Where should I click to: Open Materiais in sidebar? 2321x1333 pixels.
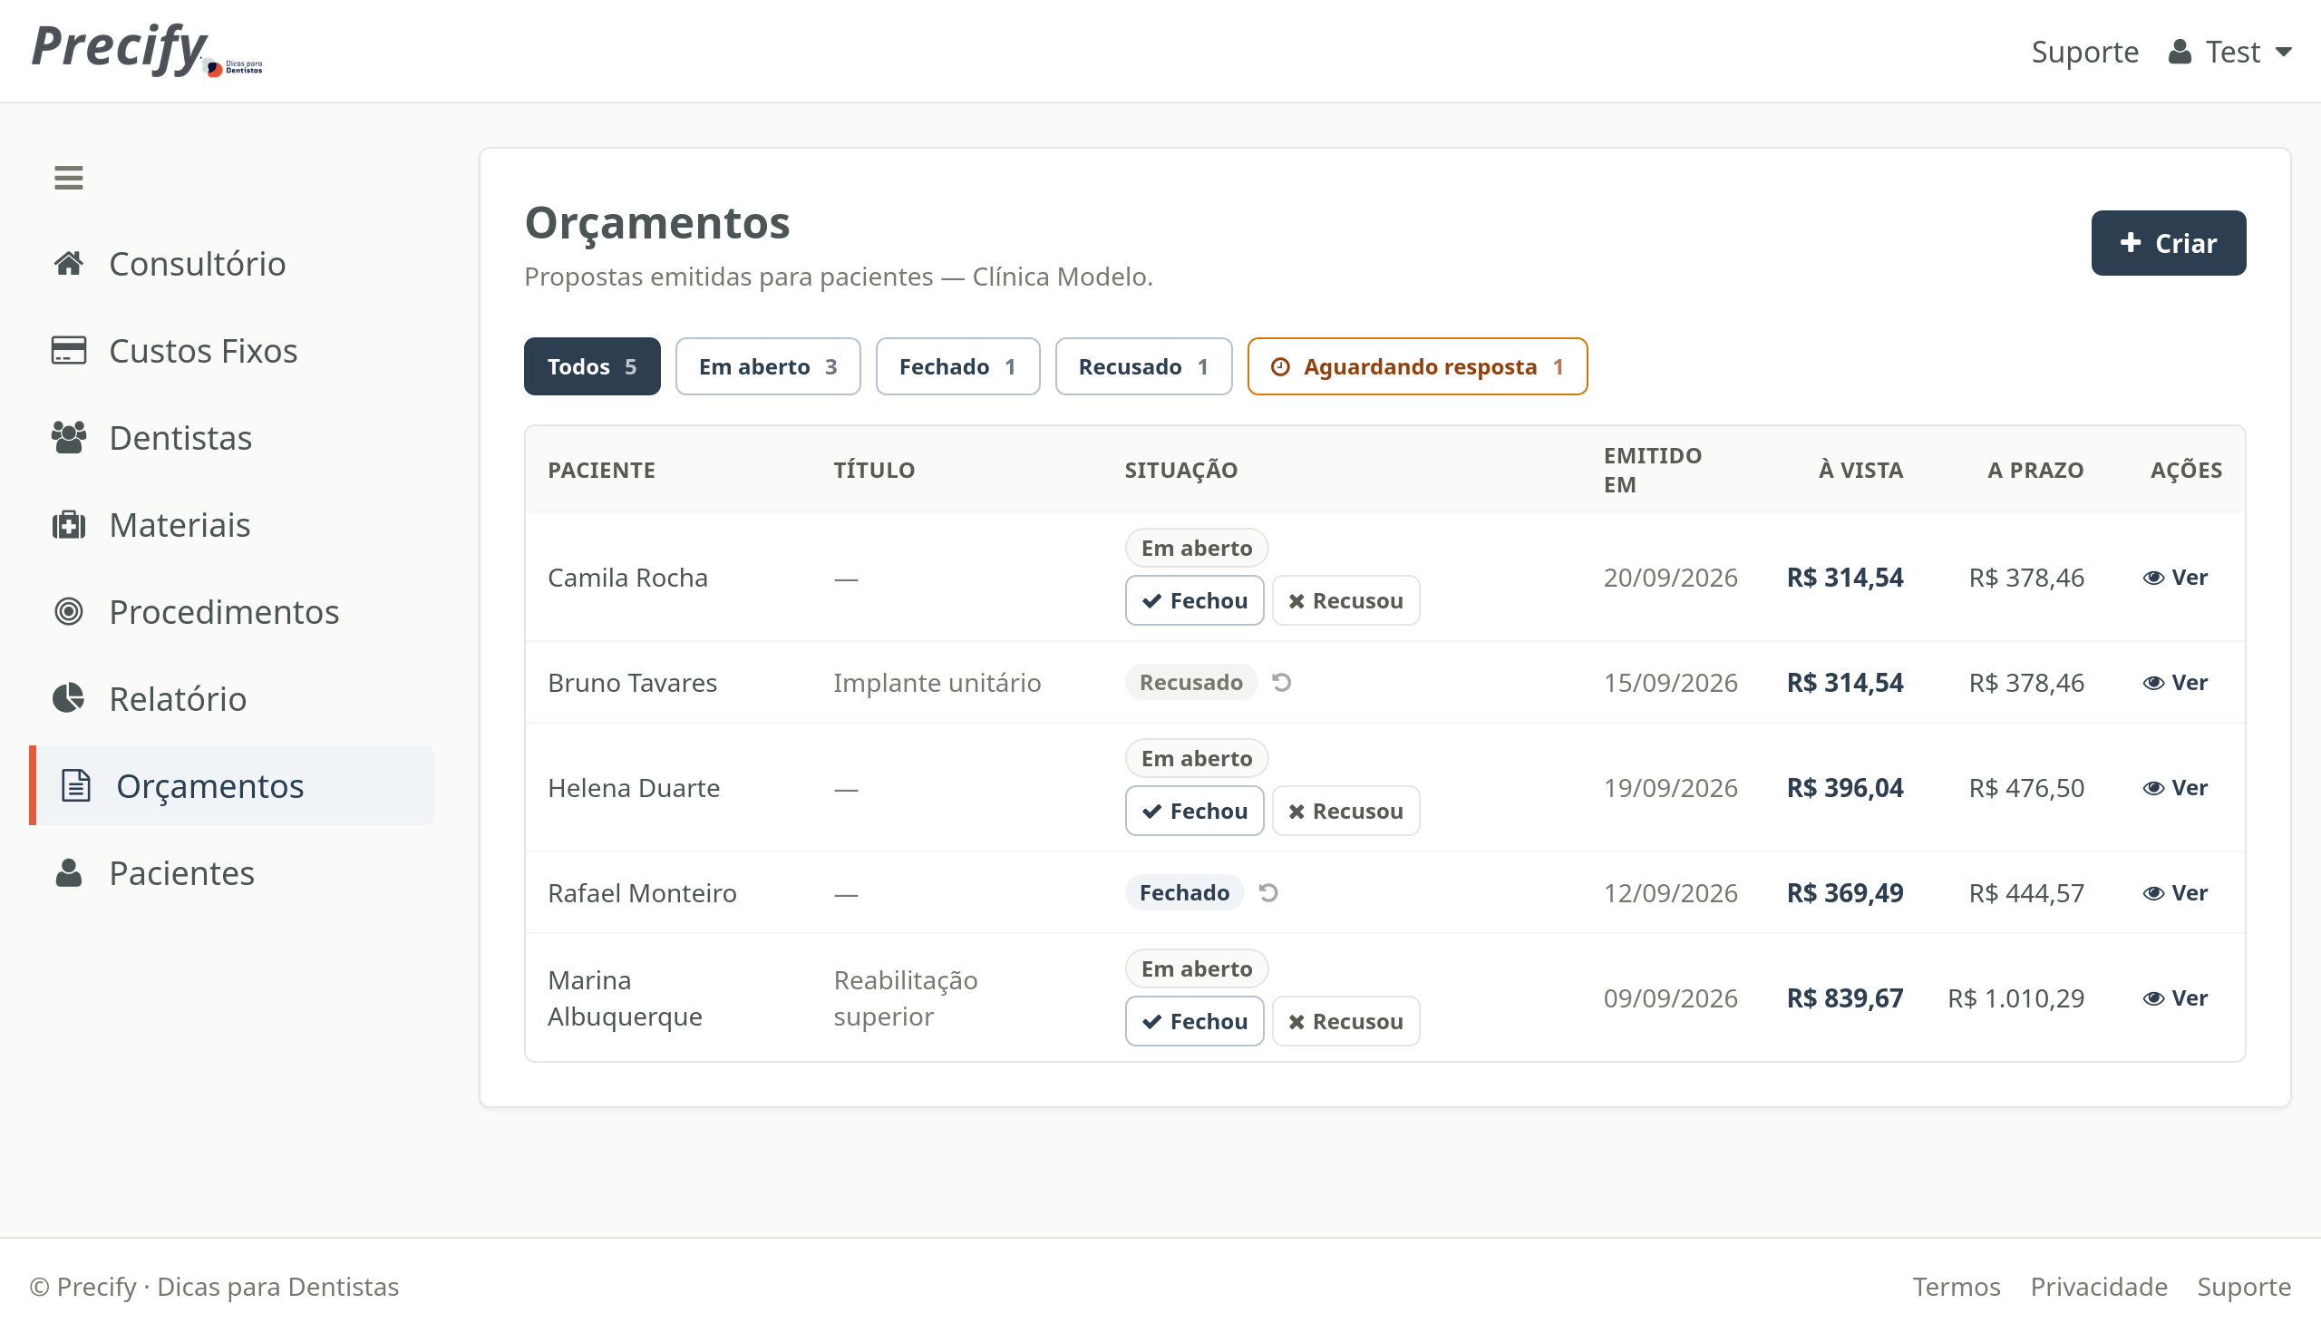(x=232, y=525)
